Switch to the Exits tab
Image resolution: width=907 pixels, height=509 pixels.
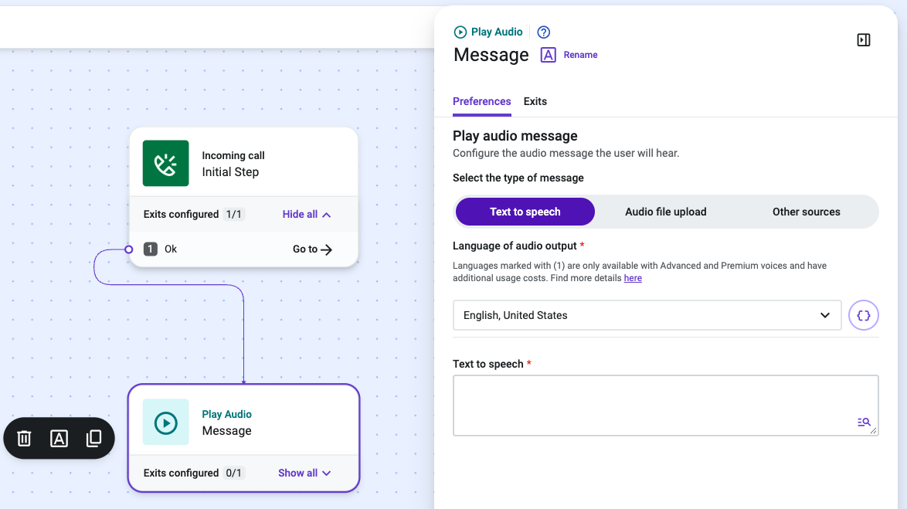click(535, 102)
